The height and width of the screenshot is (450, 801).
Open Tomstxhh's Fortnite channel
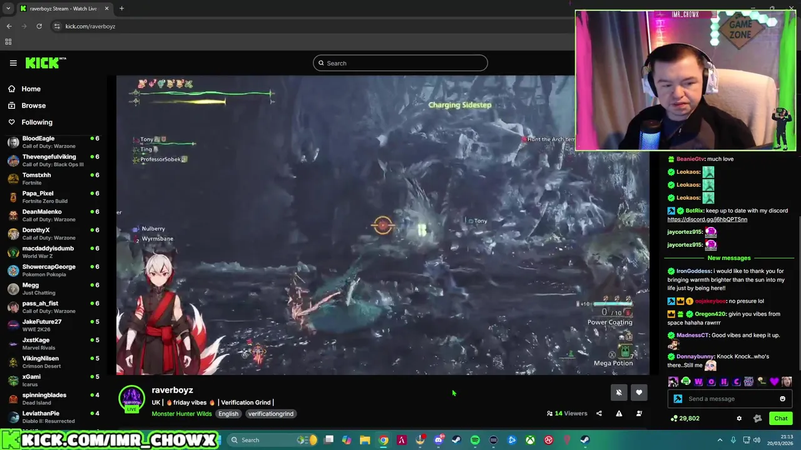coord(53,179)
